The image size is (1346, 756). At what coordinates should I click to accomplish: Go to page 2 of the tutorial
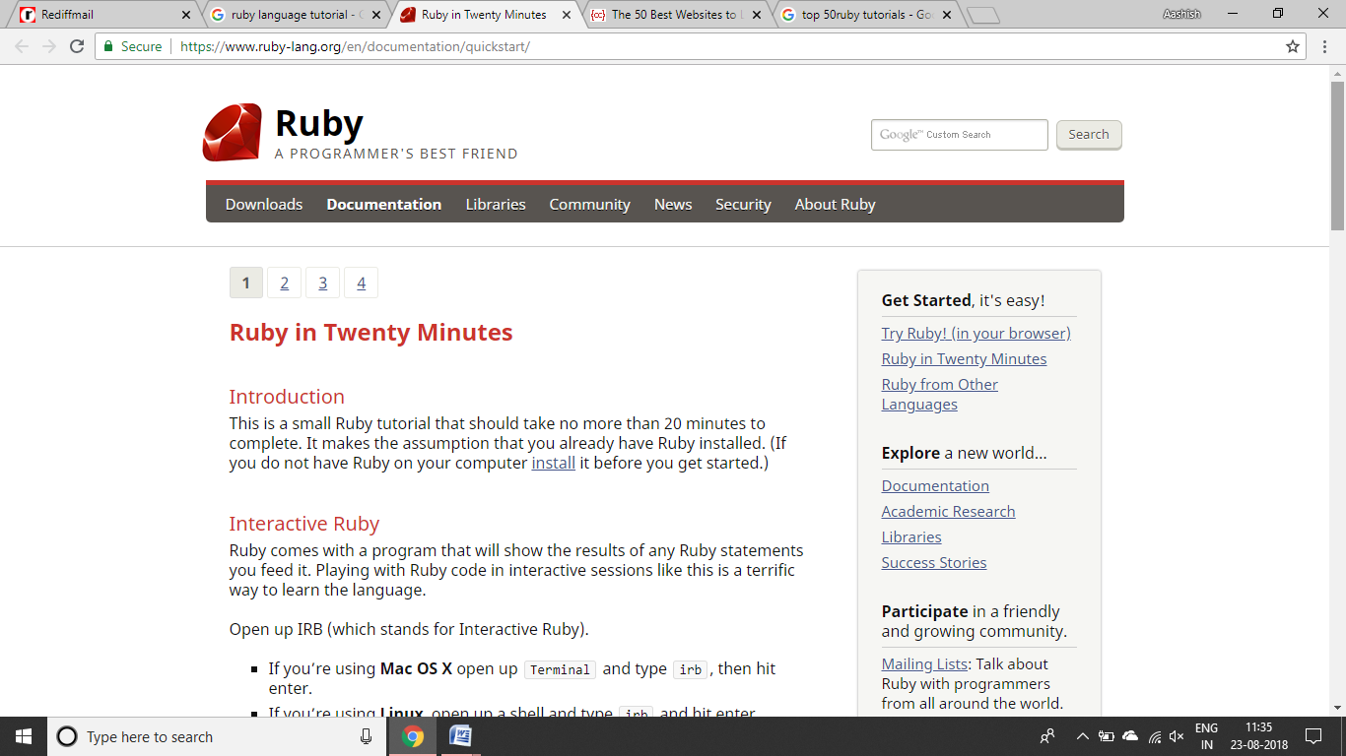tap(284, 283)
